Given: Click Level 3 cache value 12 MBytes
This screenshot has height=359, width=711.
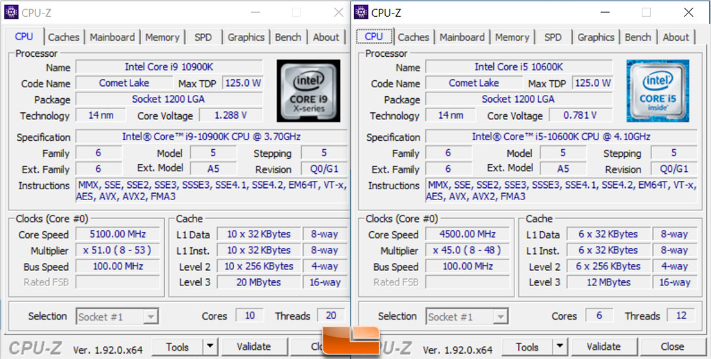Looking at the screenshot, I should click(608, 282).
